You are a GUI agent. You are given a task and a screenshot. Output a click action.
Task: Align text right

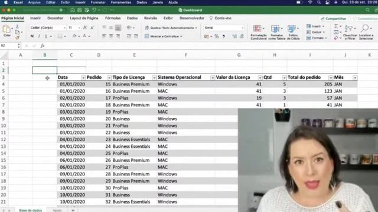click(x=118, y=37)
